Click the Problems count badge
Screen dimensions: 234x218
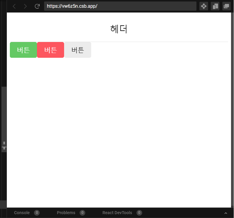pyautogui.click(x=82, y=213)
